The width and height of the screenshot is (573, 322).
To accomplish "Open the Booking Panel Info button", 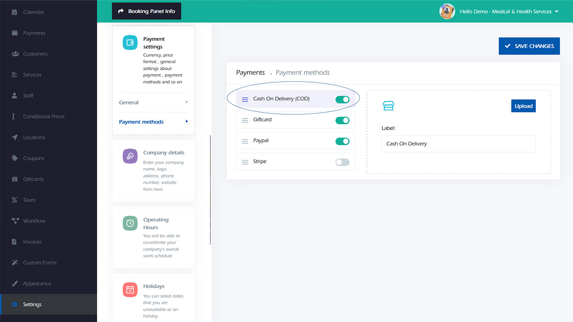I will tap(146, 11).
